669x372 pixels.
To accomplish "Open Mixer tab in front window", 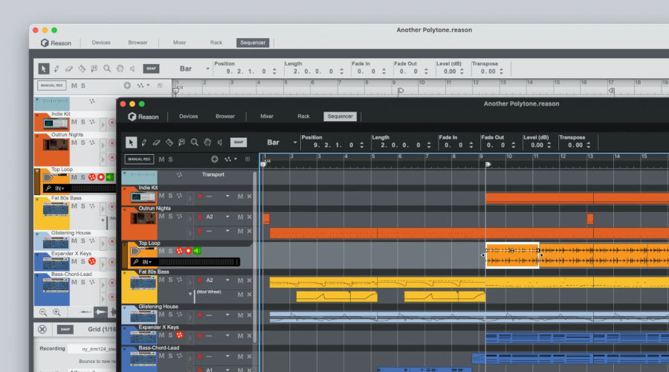I will click(267, 116).
